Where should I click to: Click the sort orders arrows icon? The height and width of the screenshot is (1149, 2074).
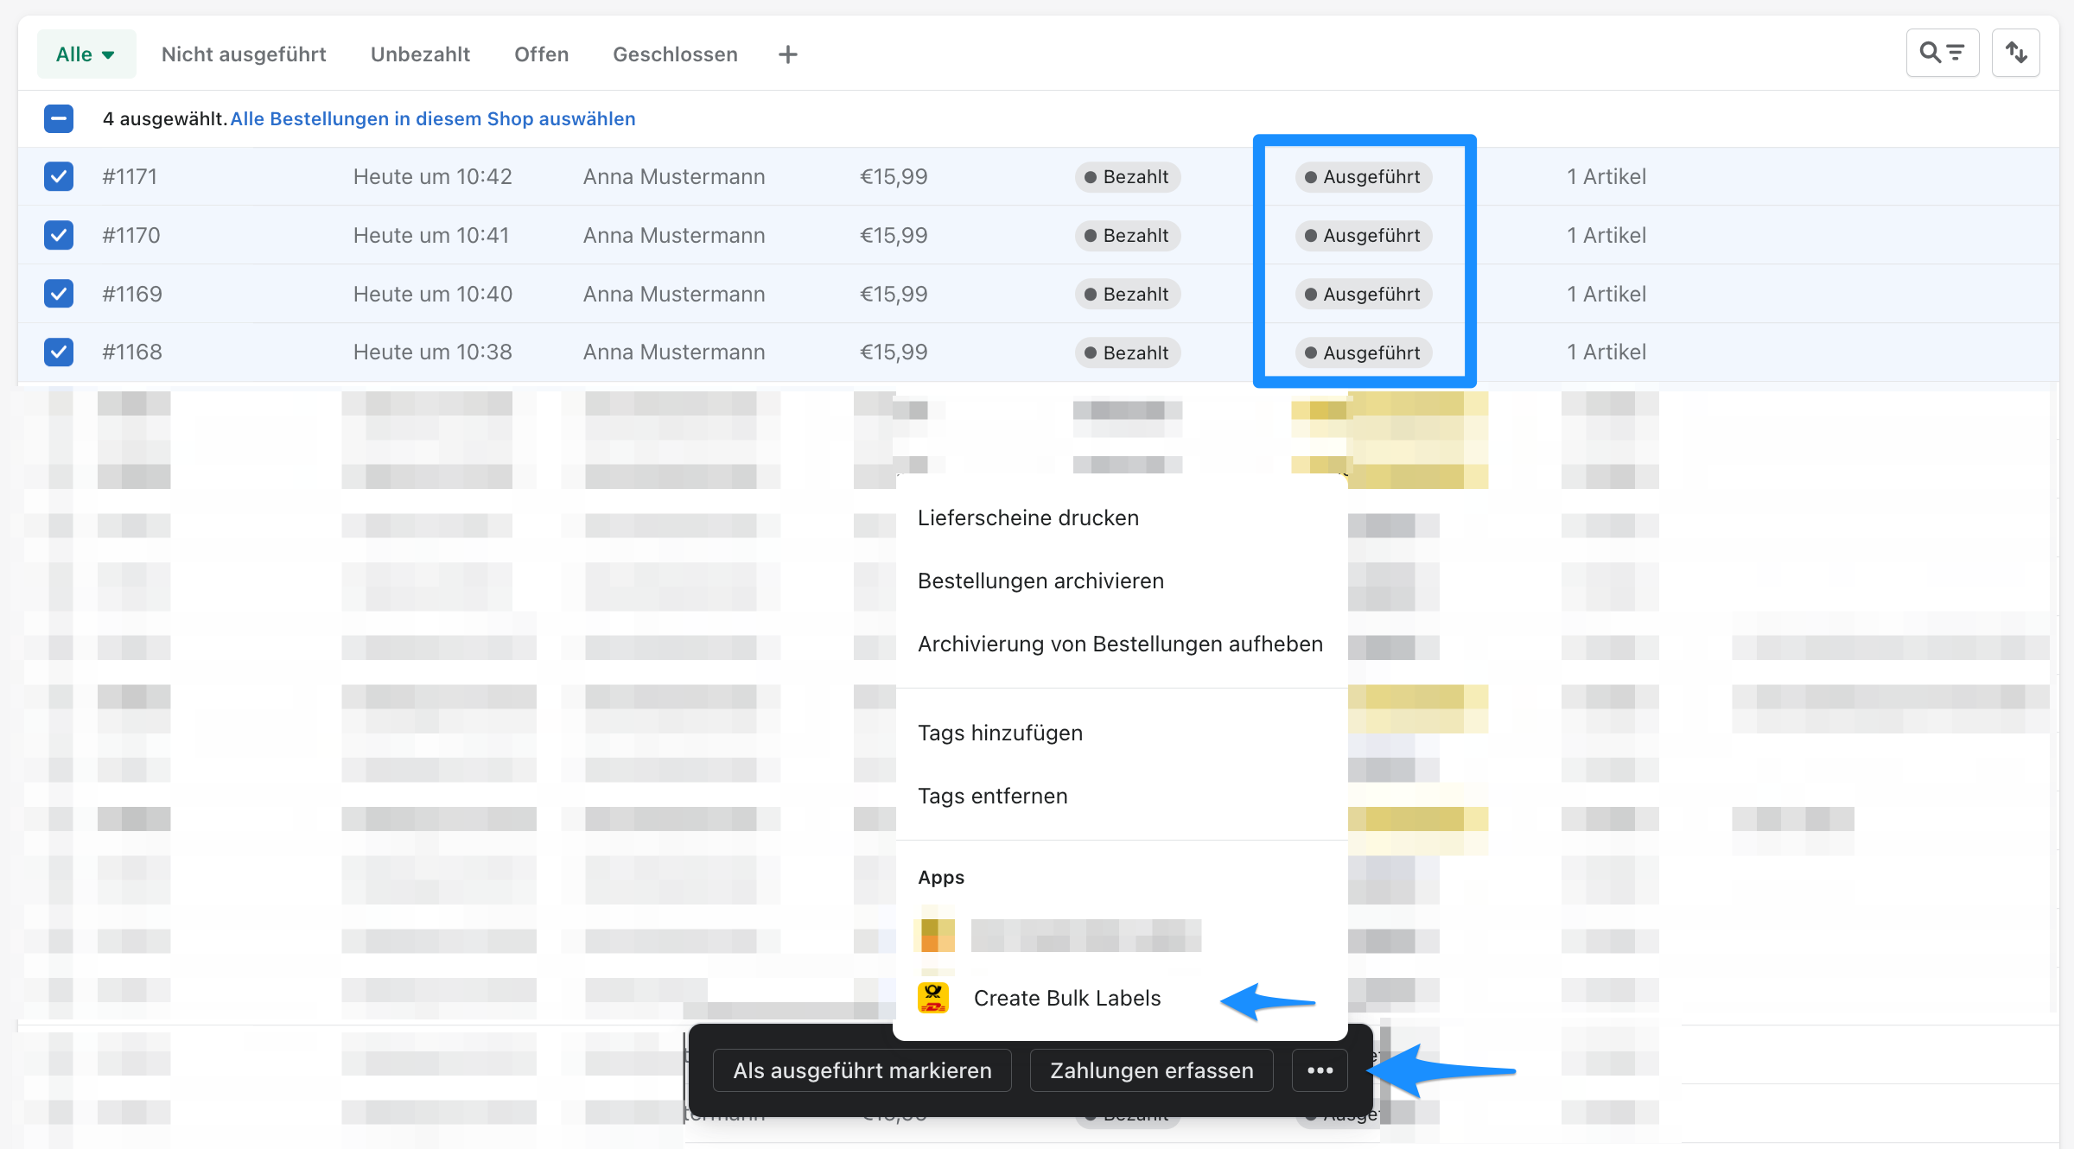[x=2015, y=54]
